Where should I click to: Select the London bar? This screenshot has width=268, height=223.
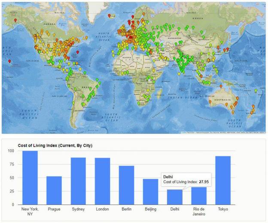[x=102, y=181]
